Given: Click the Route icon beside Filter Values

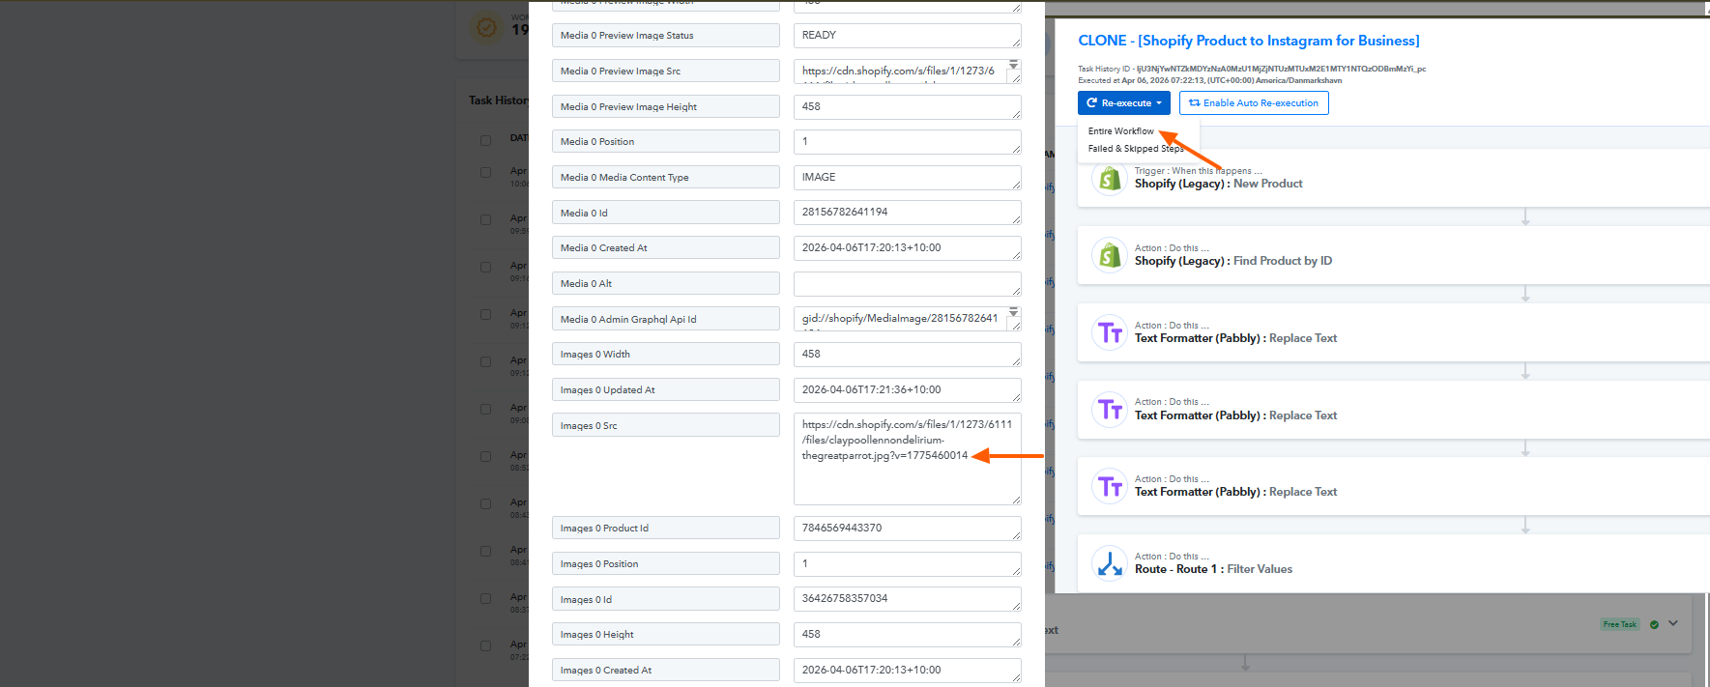Looking at the screenshot, I should [1110, 563].
